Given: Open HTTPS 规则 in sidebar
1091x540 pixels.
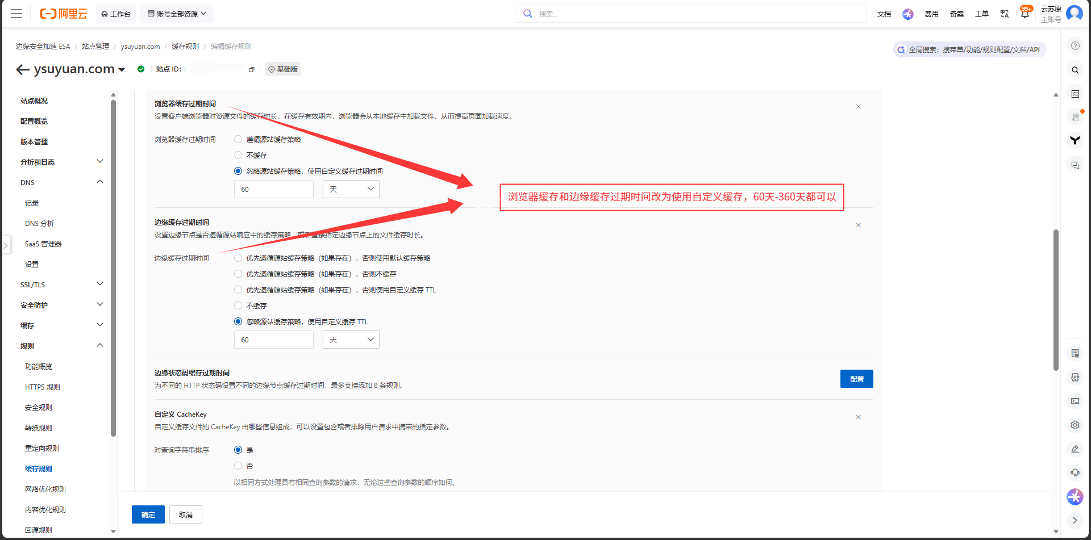Looking at the screenshot, I should pyautogui.click(x=43, y=387).
